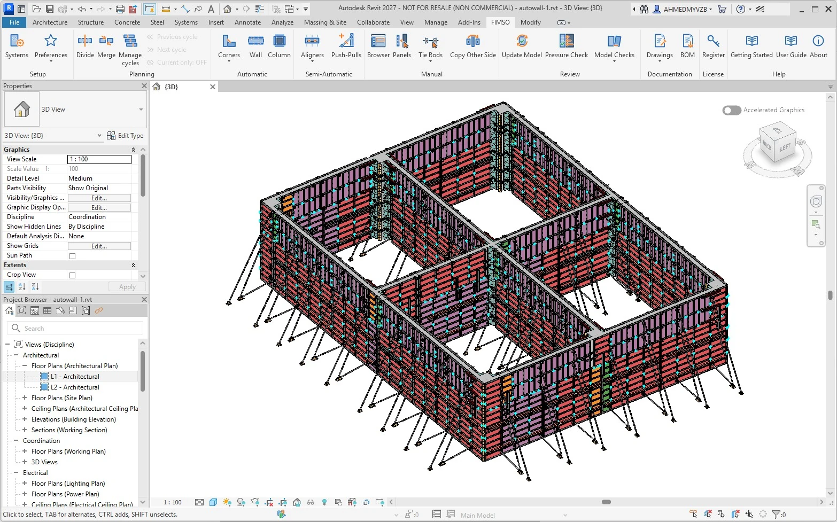This screenshot has height=522, width=837.
Task: Open the File menu tab
Action: [x=14, y=22]
